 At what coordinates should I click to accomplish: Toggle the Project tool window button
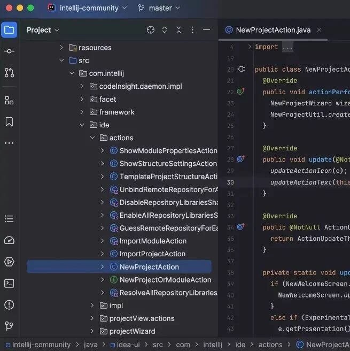pyautogui.click(x=9, y=30)
